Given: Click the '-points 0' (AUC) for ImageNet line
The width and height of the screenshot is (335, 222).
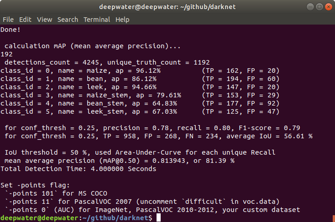Looking at the screenshot, I should (x=152, y=210).
